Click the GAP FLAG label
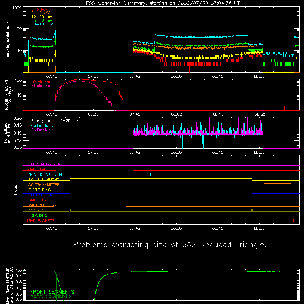The image size is (304, 304). (x=37, y=169)
